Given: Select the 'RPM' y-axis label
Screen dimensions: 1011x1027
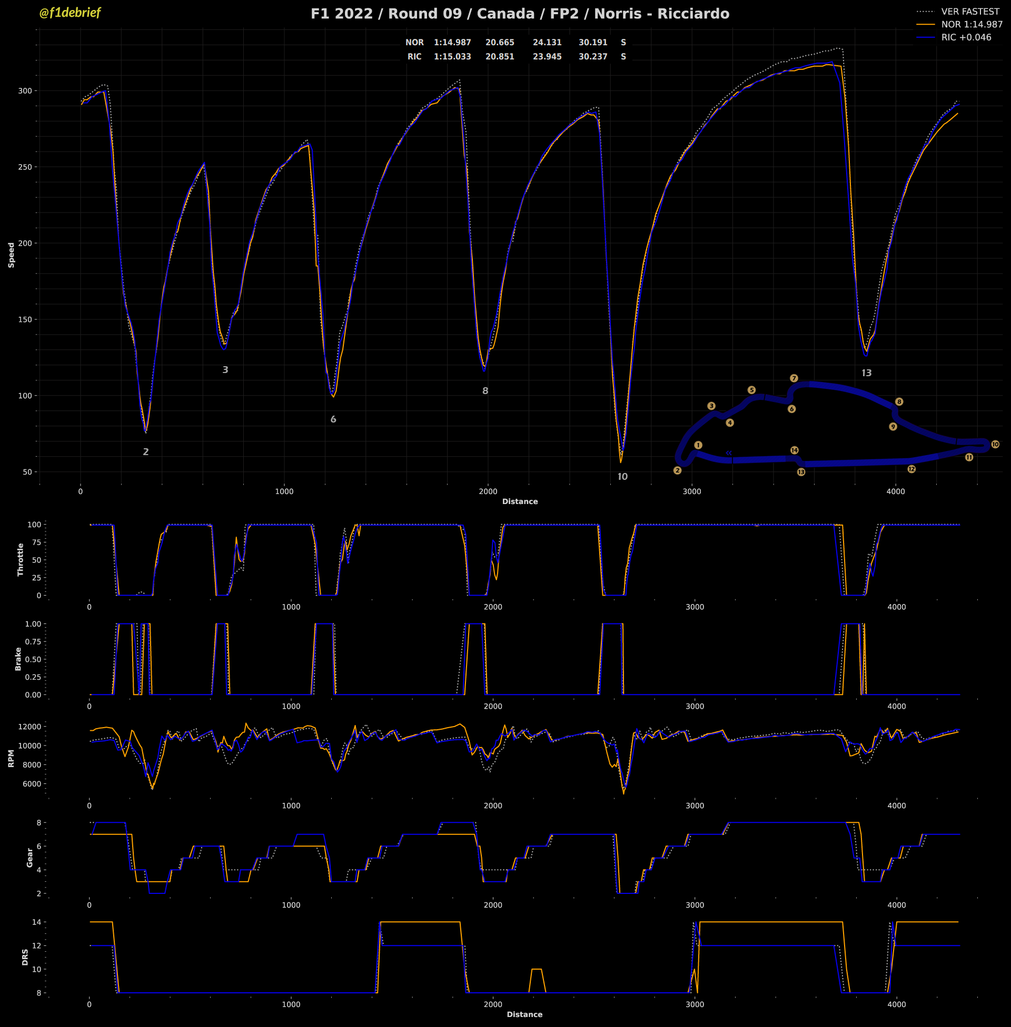Looking at the screenshot, I should click(11, 759).
